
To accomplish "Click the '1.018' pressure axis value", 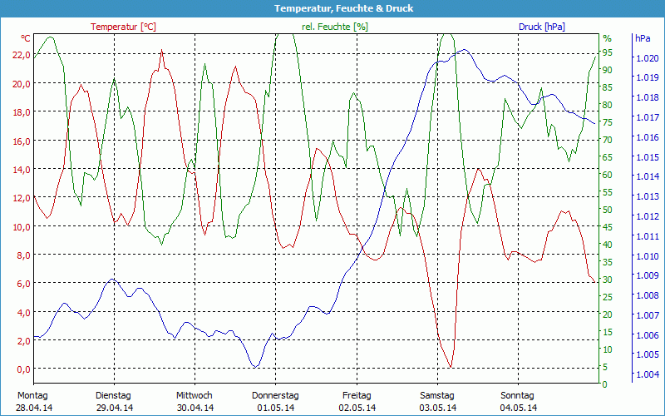I will point(648,97).
